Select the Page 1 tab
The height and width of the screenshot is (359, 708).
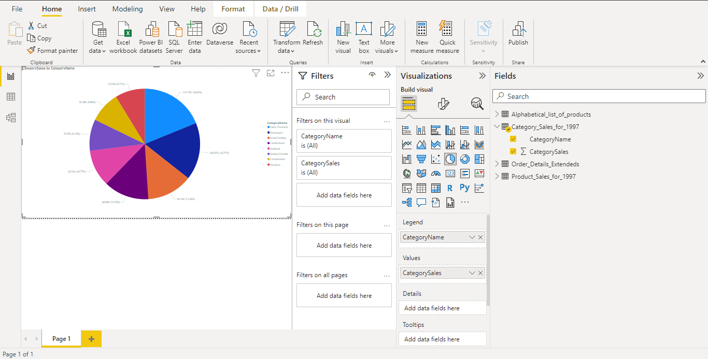[x=61, y=339]
